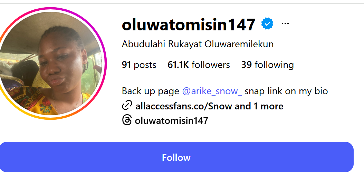Open the three-dot options menu

[285, 23]
